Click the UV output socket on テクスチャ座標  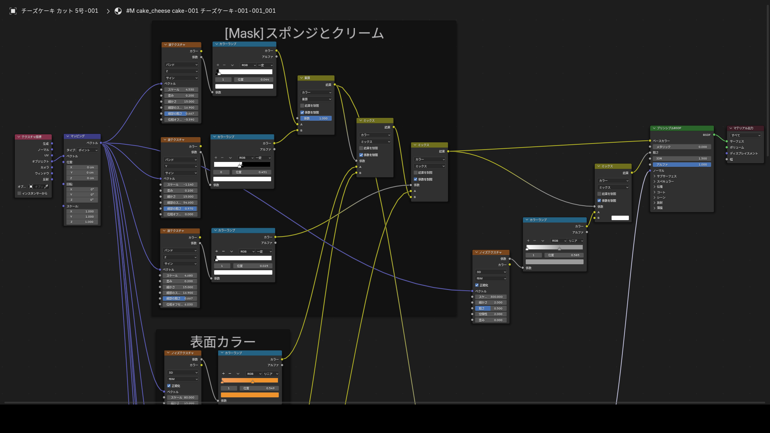tap(52, 156)
